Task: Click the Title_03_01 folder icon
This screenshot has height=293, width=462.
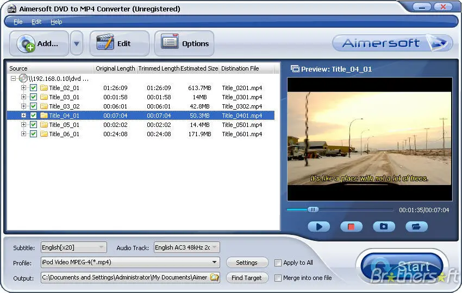Action: pyautogui.click(x=44, y=97)
